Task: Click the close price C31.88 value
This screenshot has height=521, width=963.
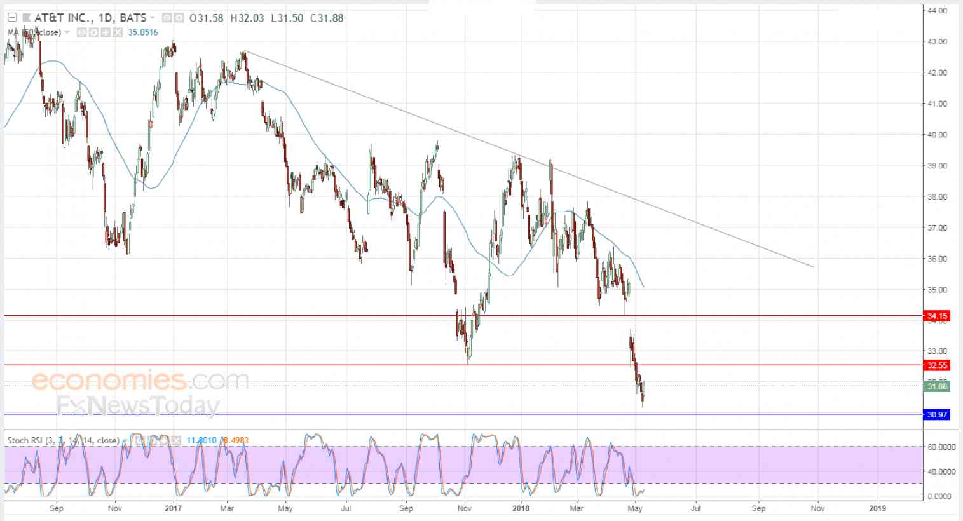Action: click(x=327, y=18)
